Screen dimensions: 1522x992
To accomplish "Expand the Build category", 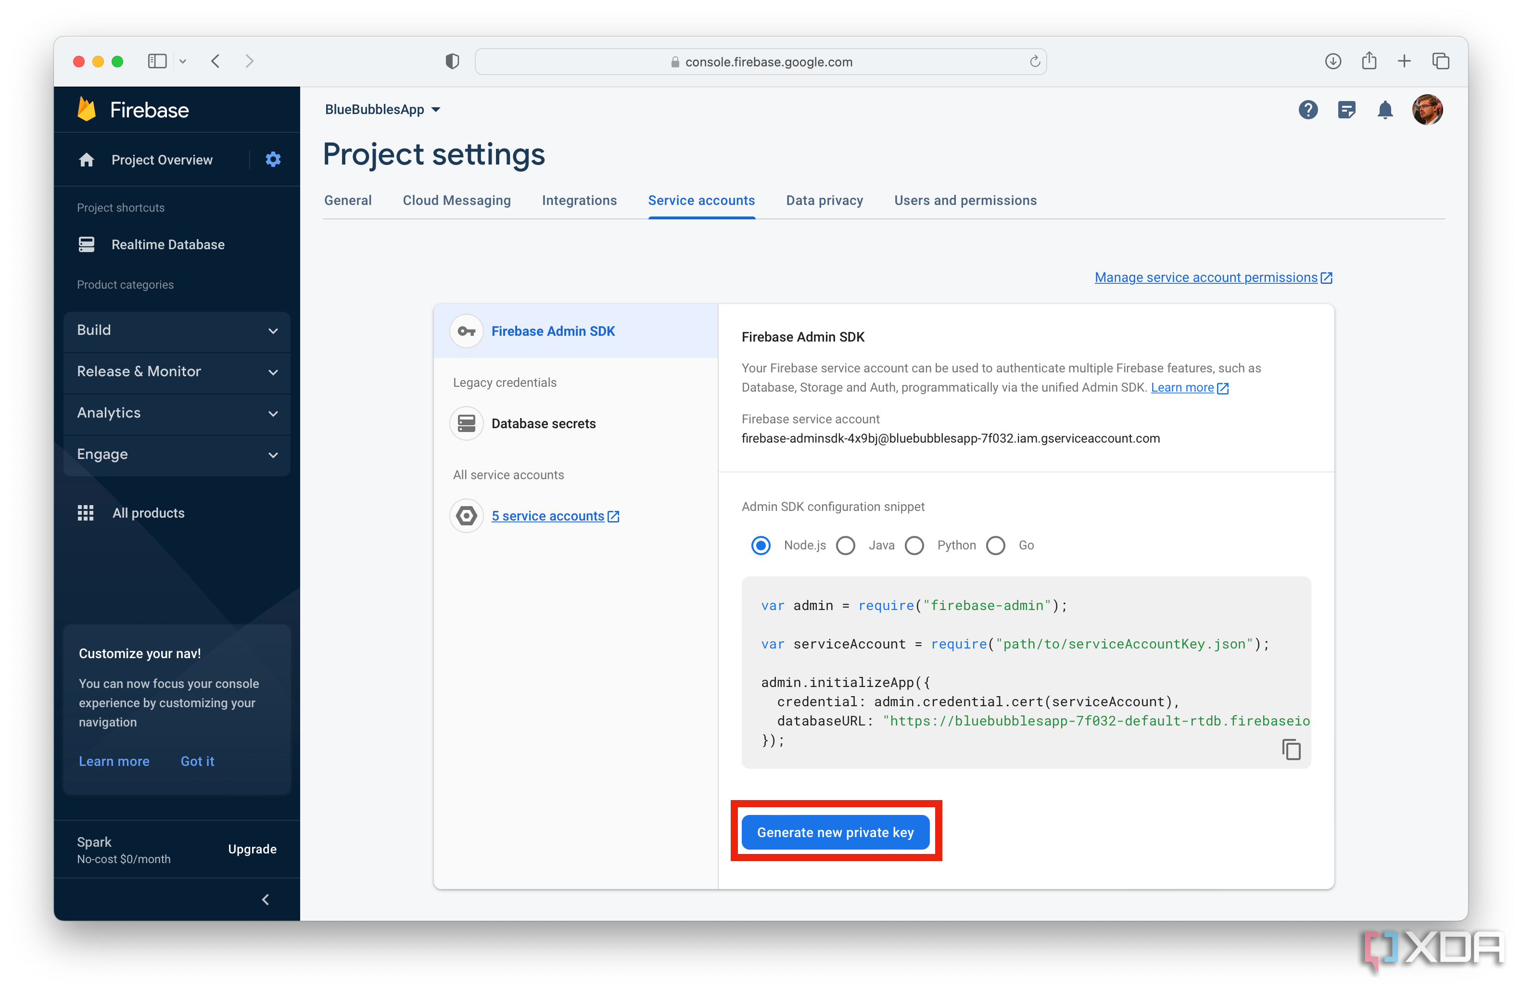I will tap(177, 330).
